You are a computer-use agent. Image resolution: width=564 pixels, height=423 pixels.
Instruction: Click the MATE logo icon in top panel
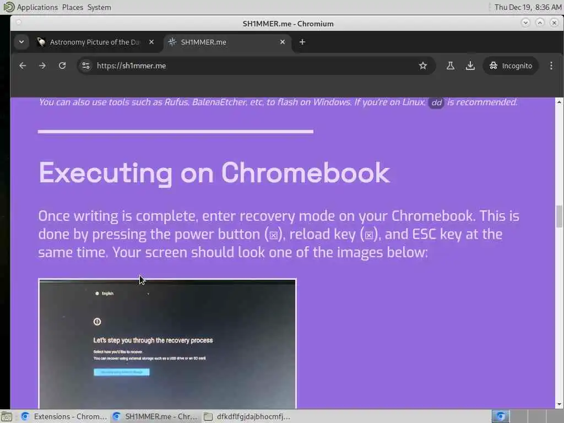(x=8, y=7)
